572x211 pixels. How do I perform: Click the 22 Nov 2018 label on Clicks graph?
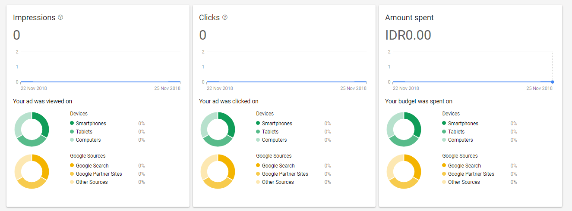pos(220,89)
